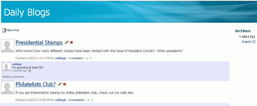Edit the Philatelists Club post via pencil icon

[60, 84]
